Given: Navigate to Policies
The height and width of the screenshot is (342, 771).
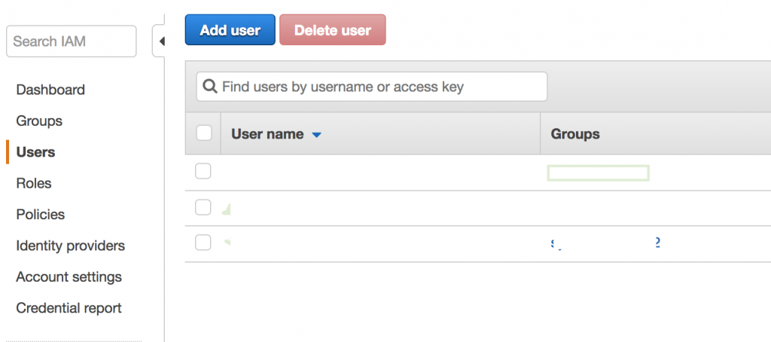Looking at the screenshot, I should click(x=41, y=215).
